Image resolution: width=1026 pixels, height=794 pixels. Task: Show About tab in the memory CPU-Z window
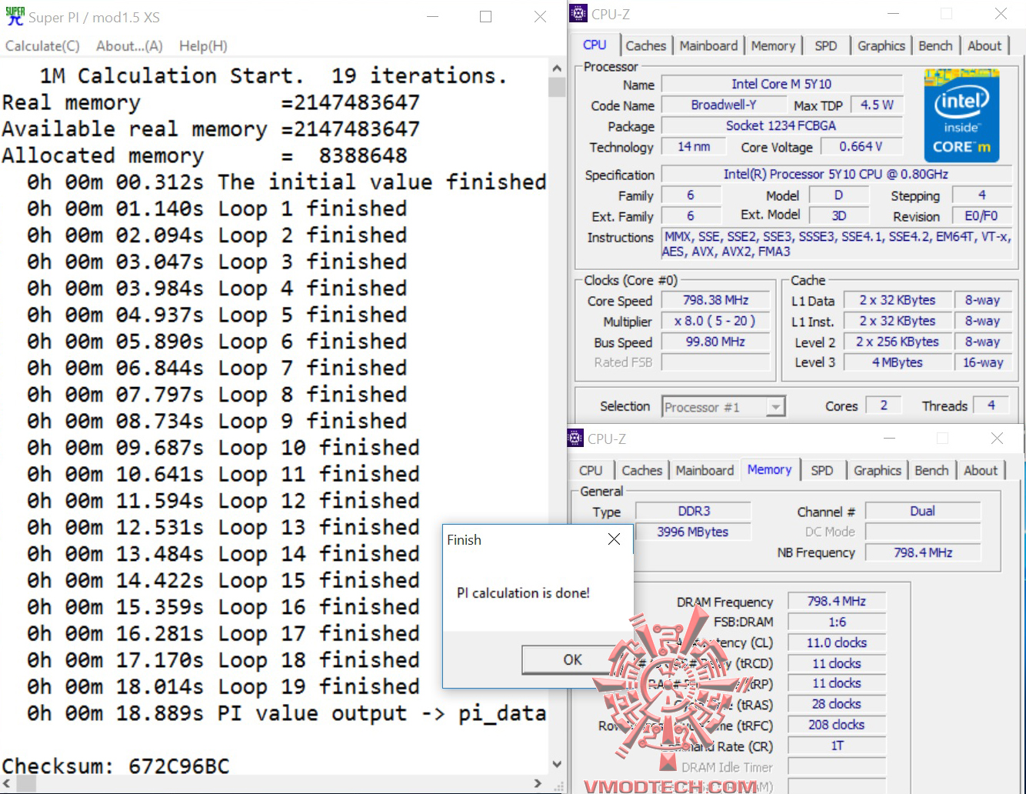pyautogui.click(x=981, y=471)
